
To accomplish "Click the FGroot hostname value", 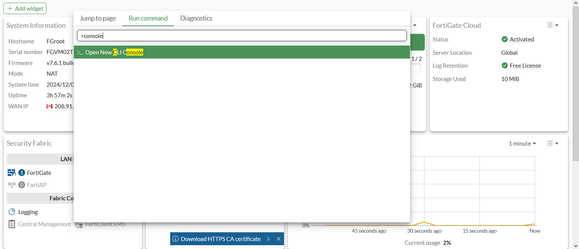I will point(56,41).
